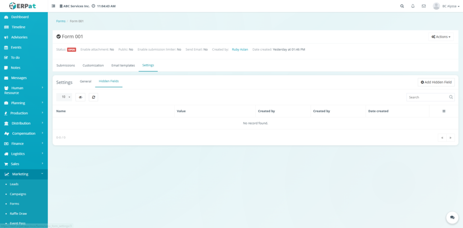Open the Ruby Aslan creator link
This screenshot has width=463, height=228.
(240, 49)
